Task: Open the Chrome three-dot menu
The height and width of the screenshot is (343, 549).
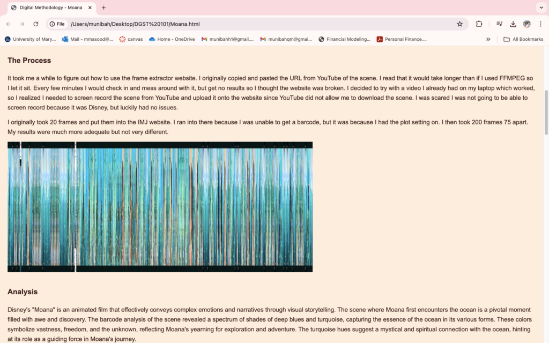Action: coord(540,24)
